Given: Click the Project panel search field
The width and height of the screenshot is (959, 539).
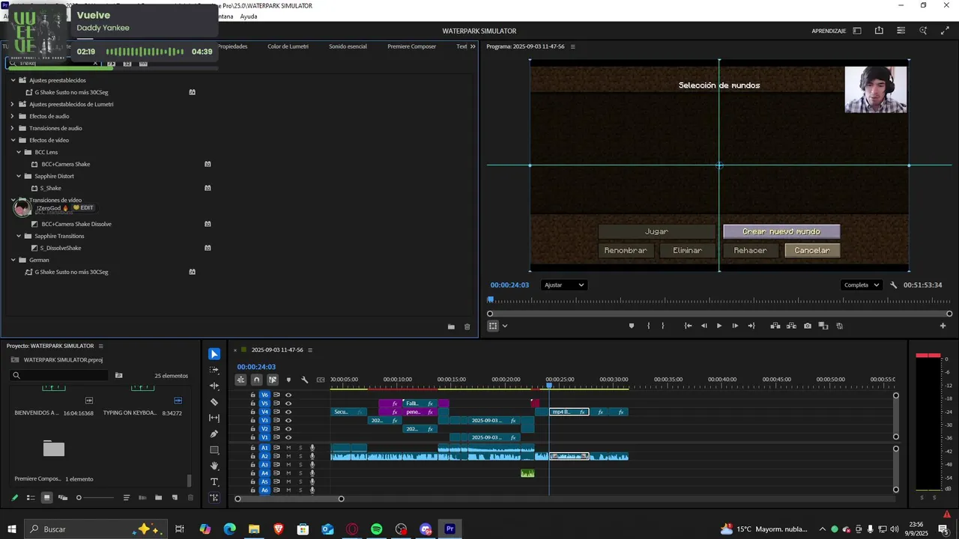Looking at the screenshot, I should point(60,375).
